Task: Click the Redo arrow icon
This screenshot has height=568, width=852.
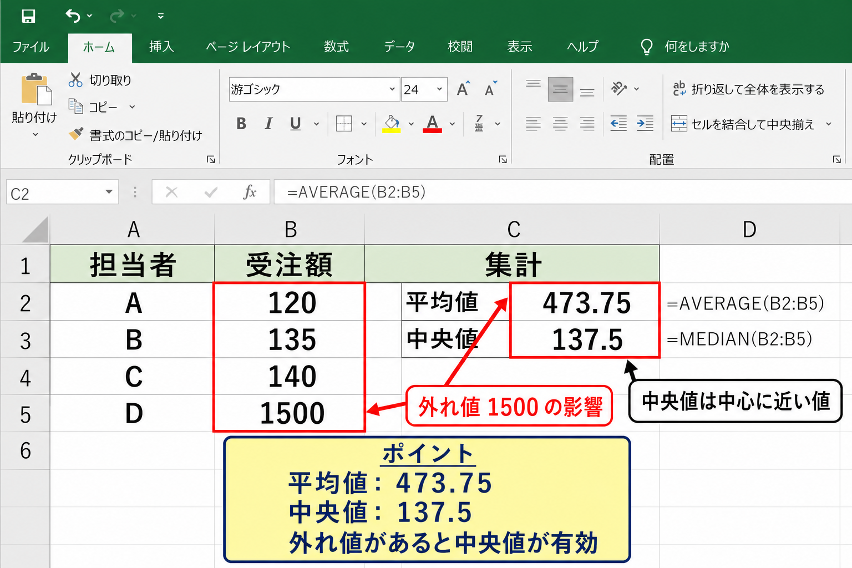Action: [117, 16]
